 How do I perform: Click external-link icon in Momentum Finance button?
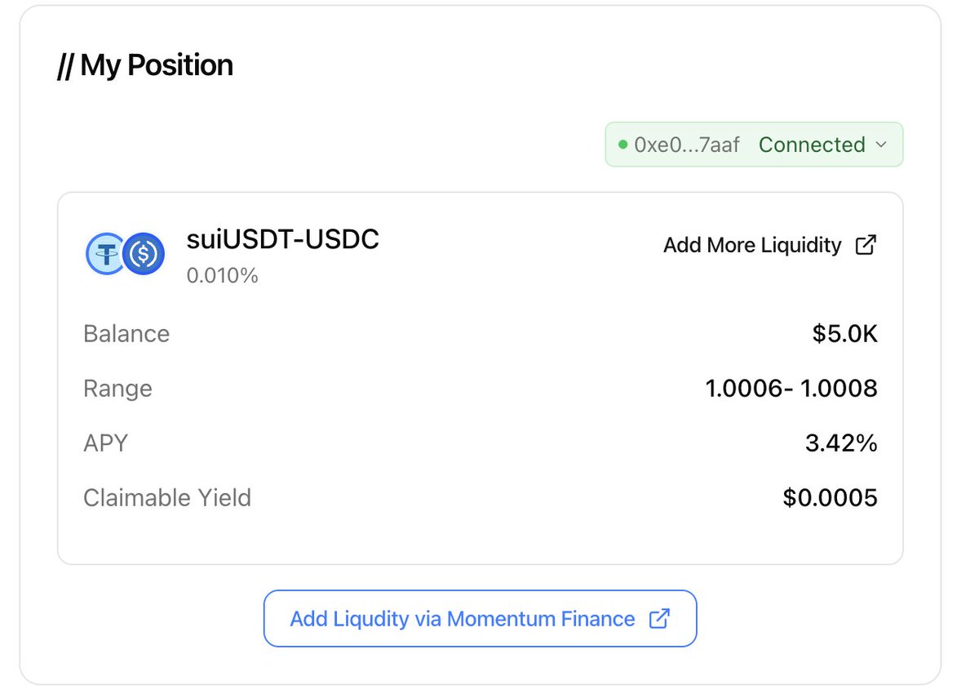(x=659, y=619)
